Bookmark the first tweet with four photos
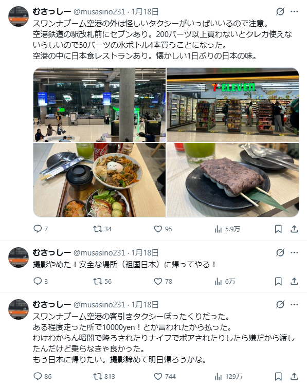This screenshot has width=307, height=386. click(x=278, y=229)
